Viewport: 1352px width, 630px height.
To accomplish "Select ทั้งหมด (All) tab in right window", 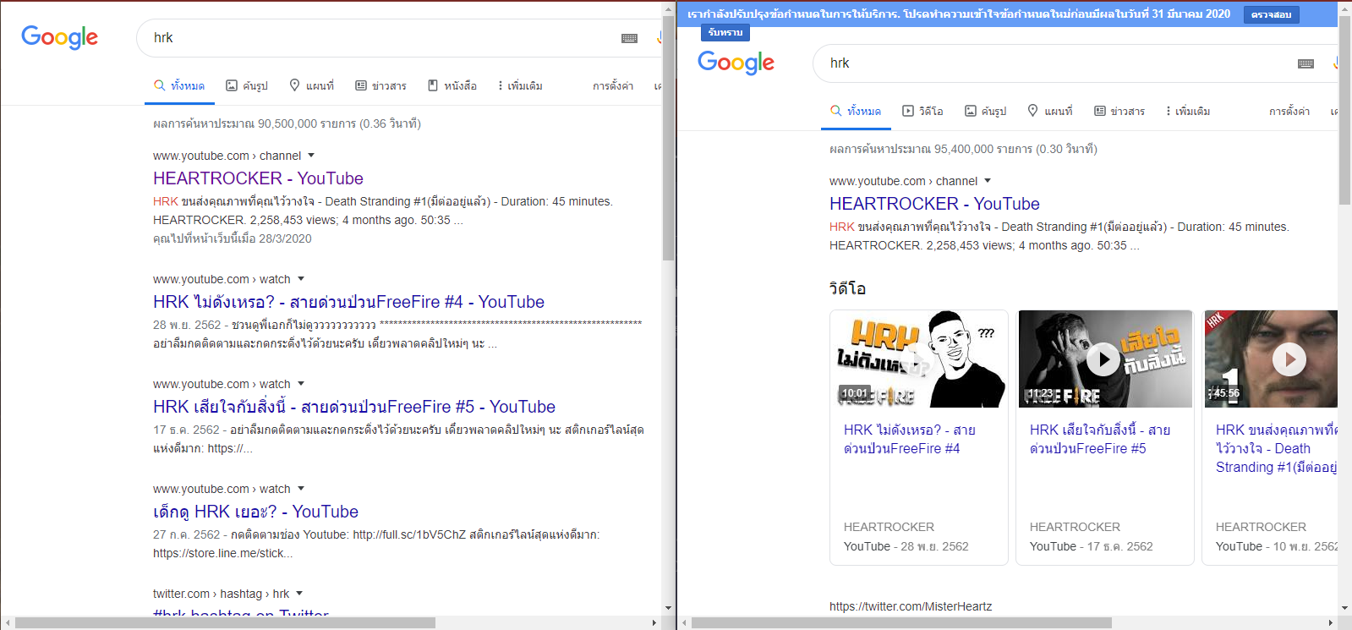I will [856, 111].
